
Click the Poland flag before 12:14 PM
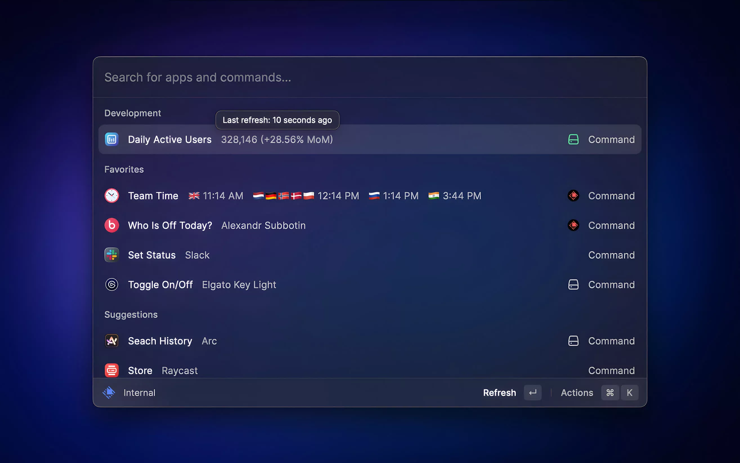pyautogui.click(x=309, y=196)
